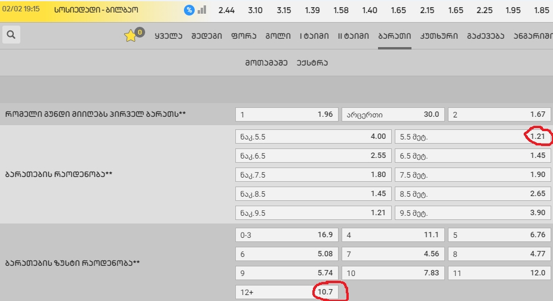Click the 02/02 19:15 match date

[x=21, y=9]
